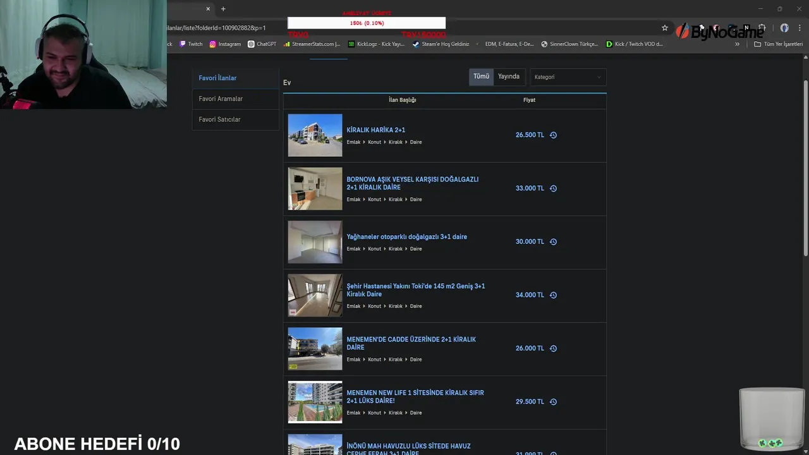Click thumbnail of MENEMEN NEW LIFE listing
The image size is (809, 455).
(x=315, y=402)
